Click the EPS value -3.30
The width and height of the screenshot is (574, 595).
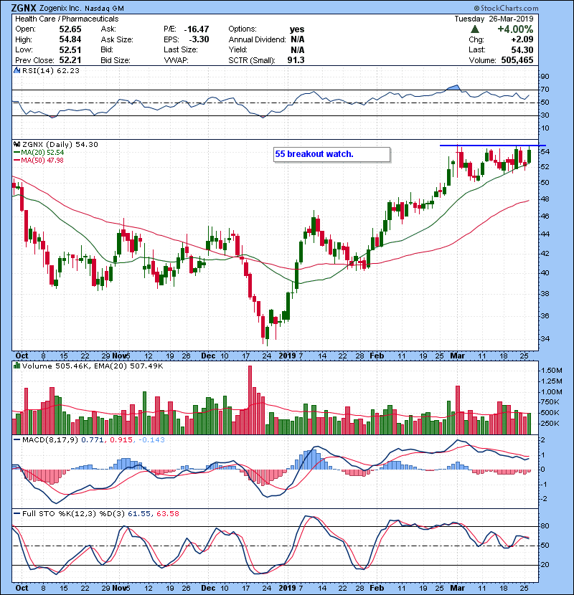(199, 39)
